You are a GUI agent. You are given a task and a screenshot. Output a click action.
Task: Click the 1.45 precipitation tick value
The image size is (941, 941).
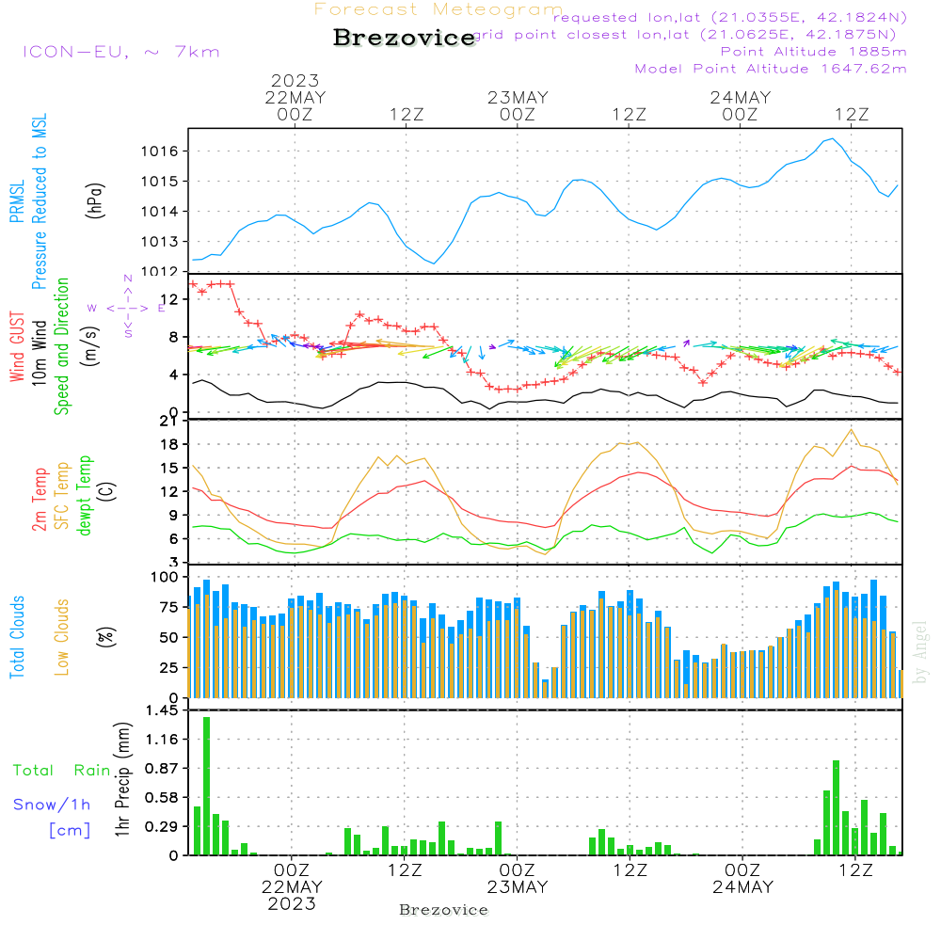(162, 710)
